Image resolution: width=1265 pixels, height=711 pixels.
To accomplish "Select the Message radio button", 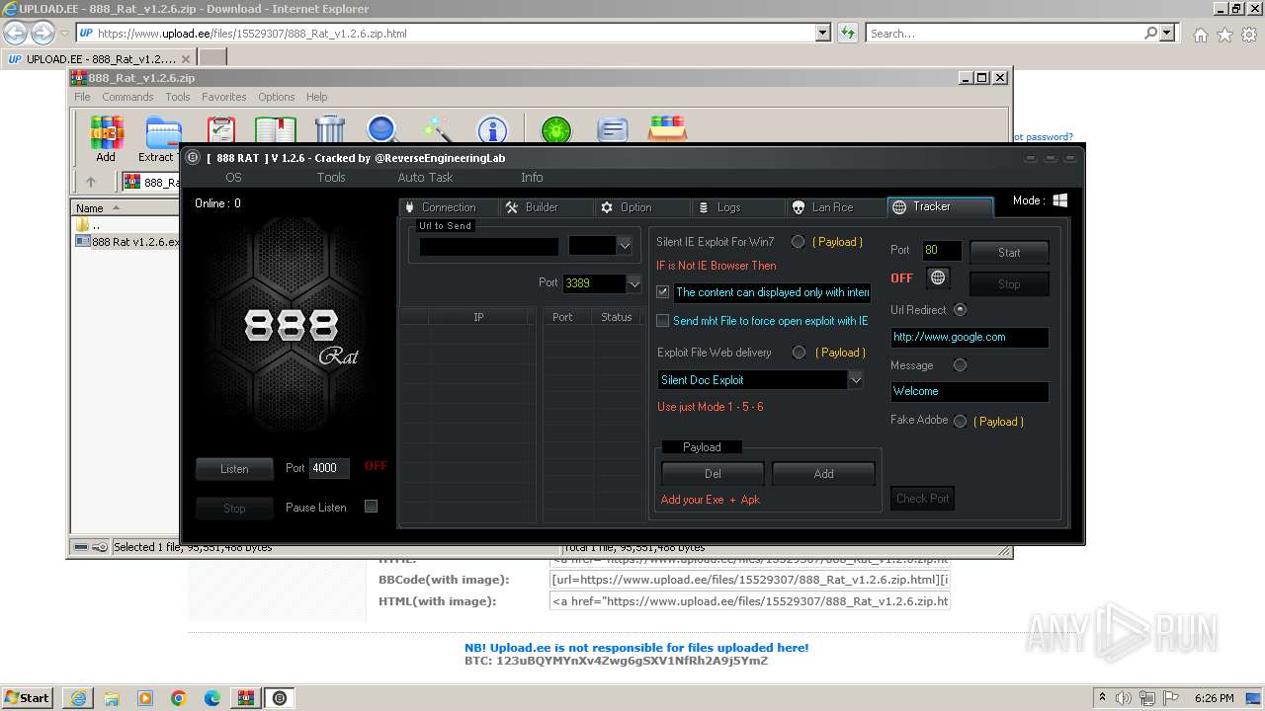I will pos(960,365).
